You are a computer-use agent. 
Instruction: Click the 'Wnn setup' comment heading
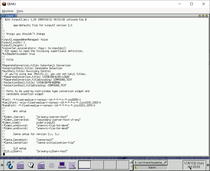click(20, 111)
